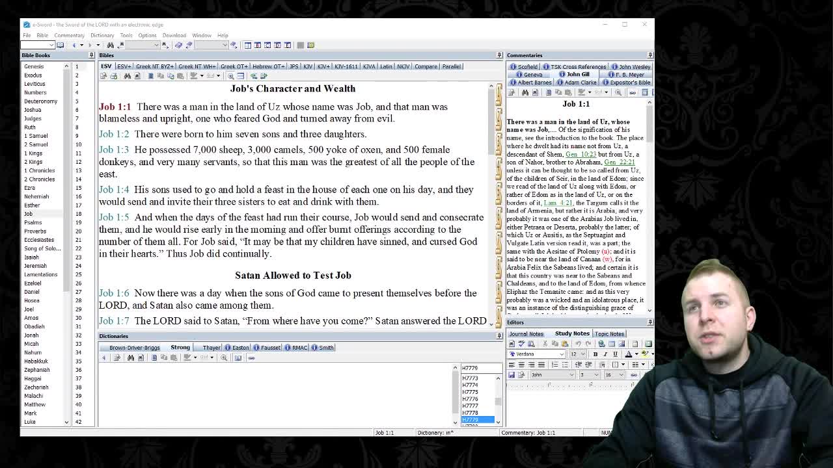The width and height of the screenshot is (833, 468).
Task: Pin the Bibles panel
Action: [499, 55]
